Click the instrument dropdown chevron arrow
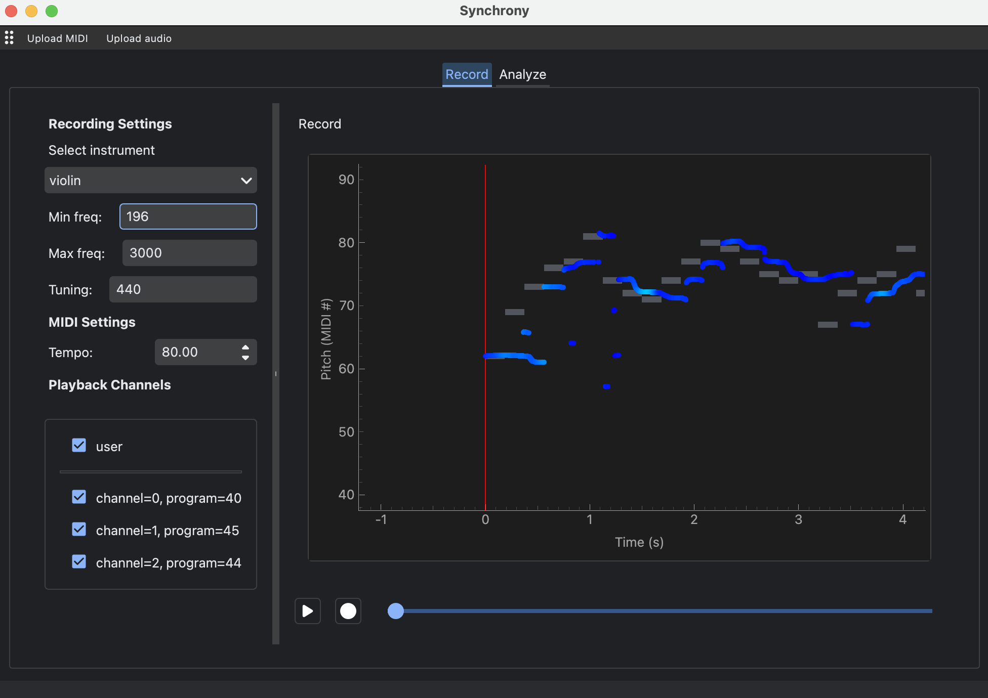Viewport: 988px width, 698px height. 246,181
